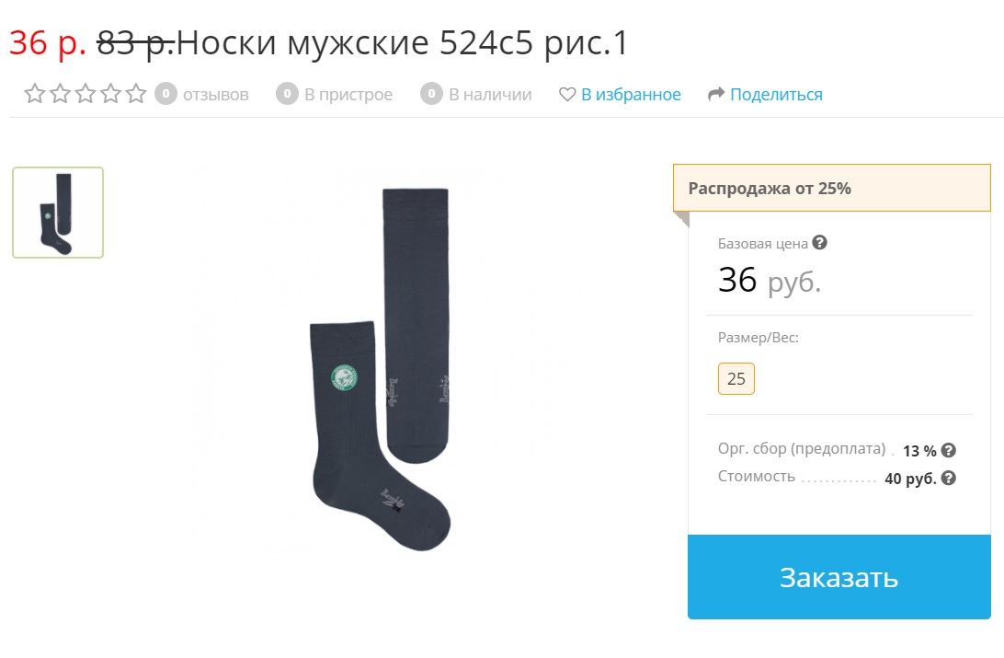This screenshot has width=1004, height=658.
Task: Add product via В избранное link
Action: pos(631,94)
